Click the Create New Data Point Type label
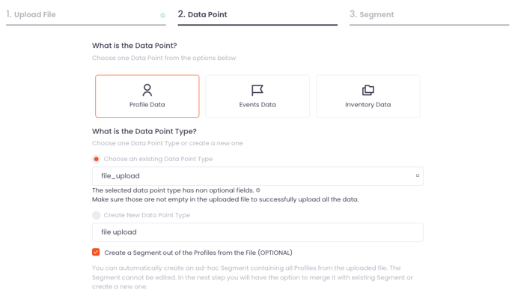The width and height of the screenshot is (515, 302). (x=147, y=215)
